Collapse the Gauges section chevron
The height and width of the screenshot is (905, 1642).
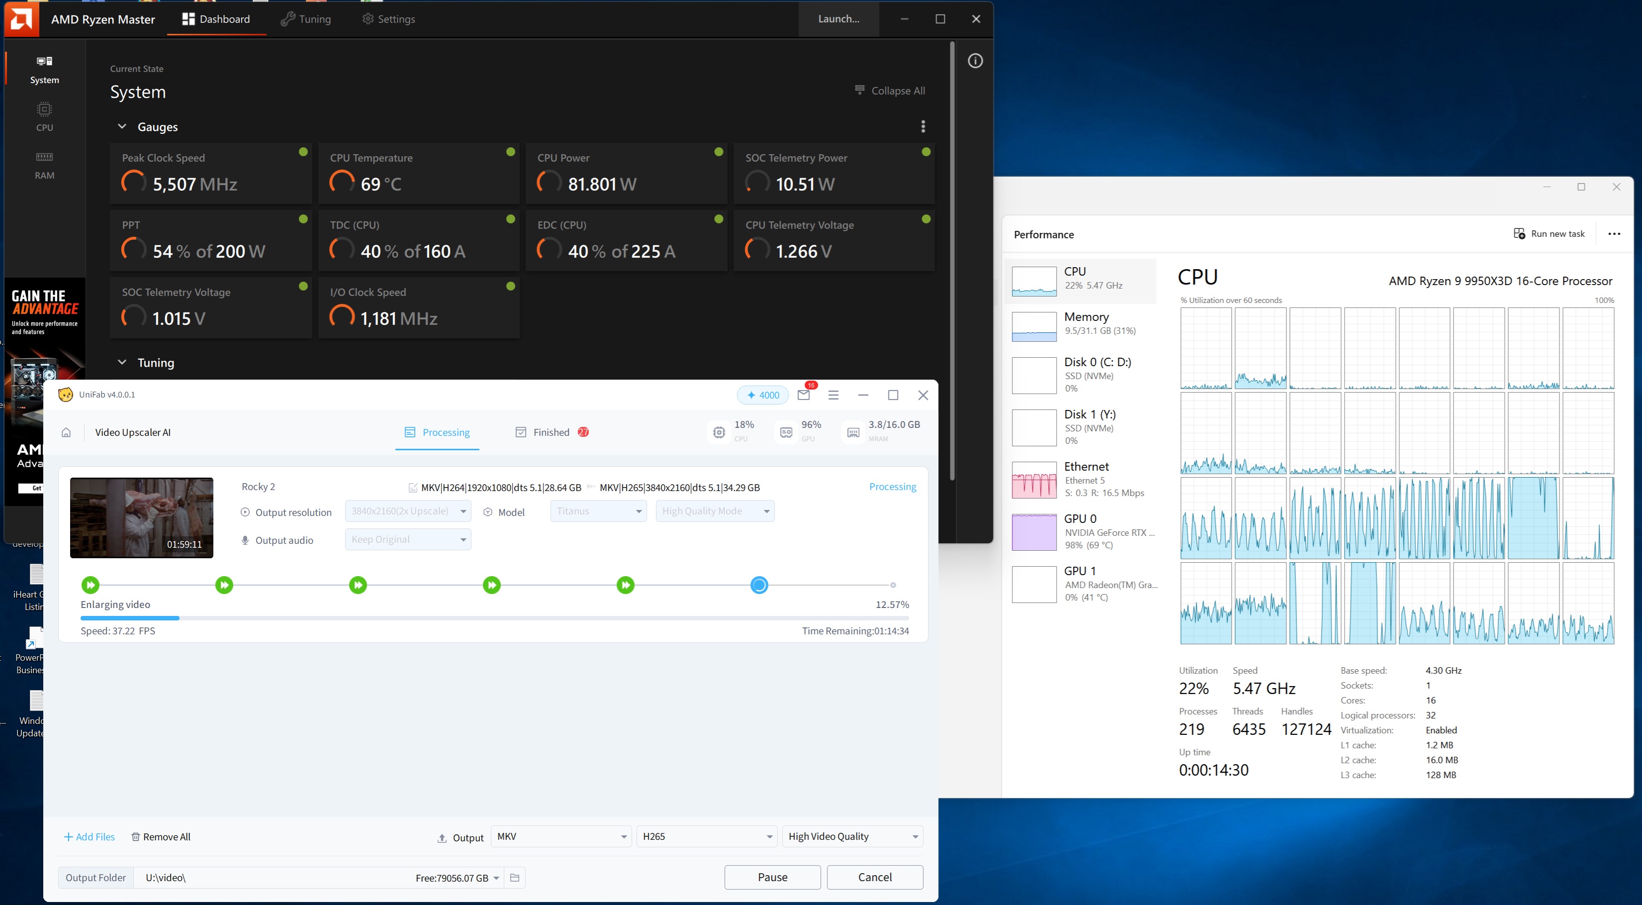[x=122, y=126]
